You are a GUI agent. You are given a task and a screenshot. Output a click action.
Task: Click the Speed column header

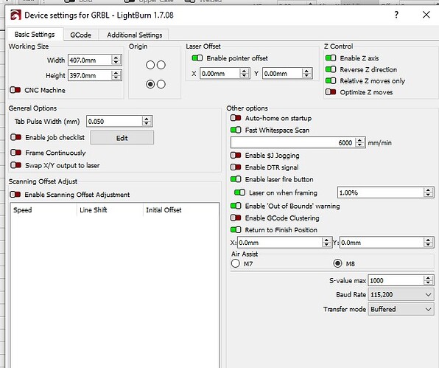click(x=43, y=210)
